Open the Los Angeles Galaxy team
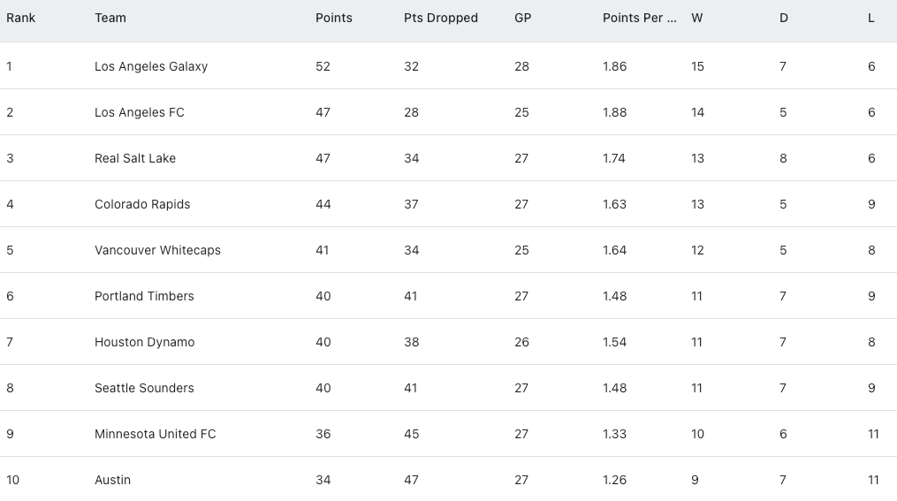 151,66
